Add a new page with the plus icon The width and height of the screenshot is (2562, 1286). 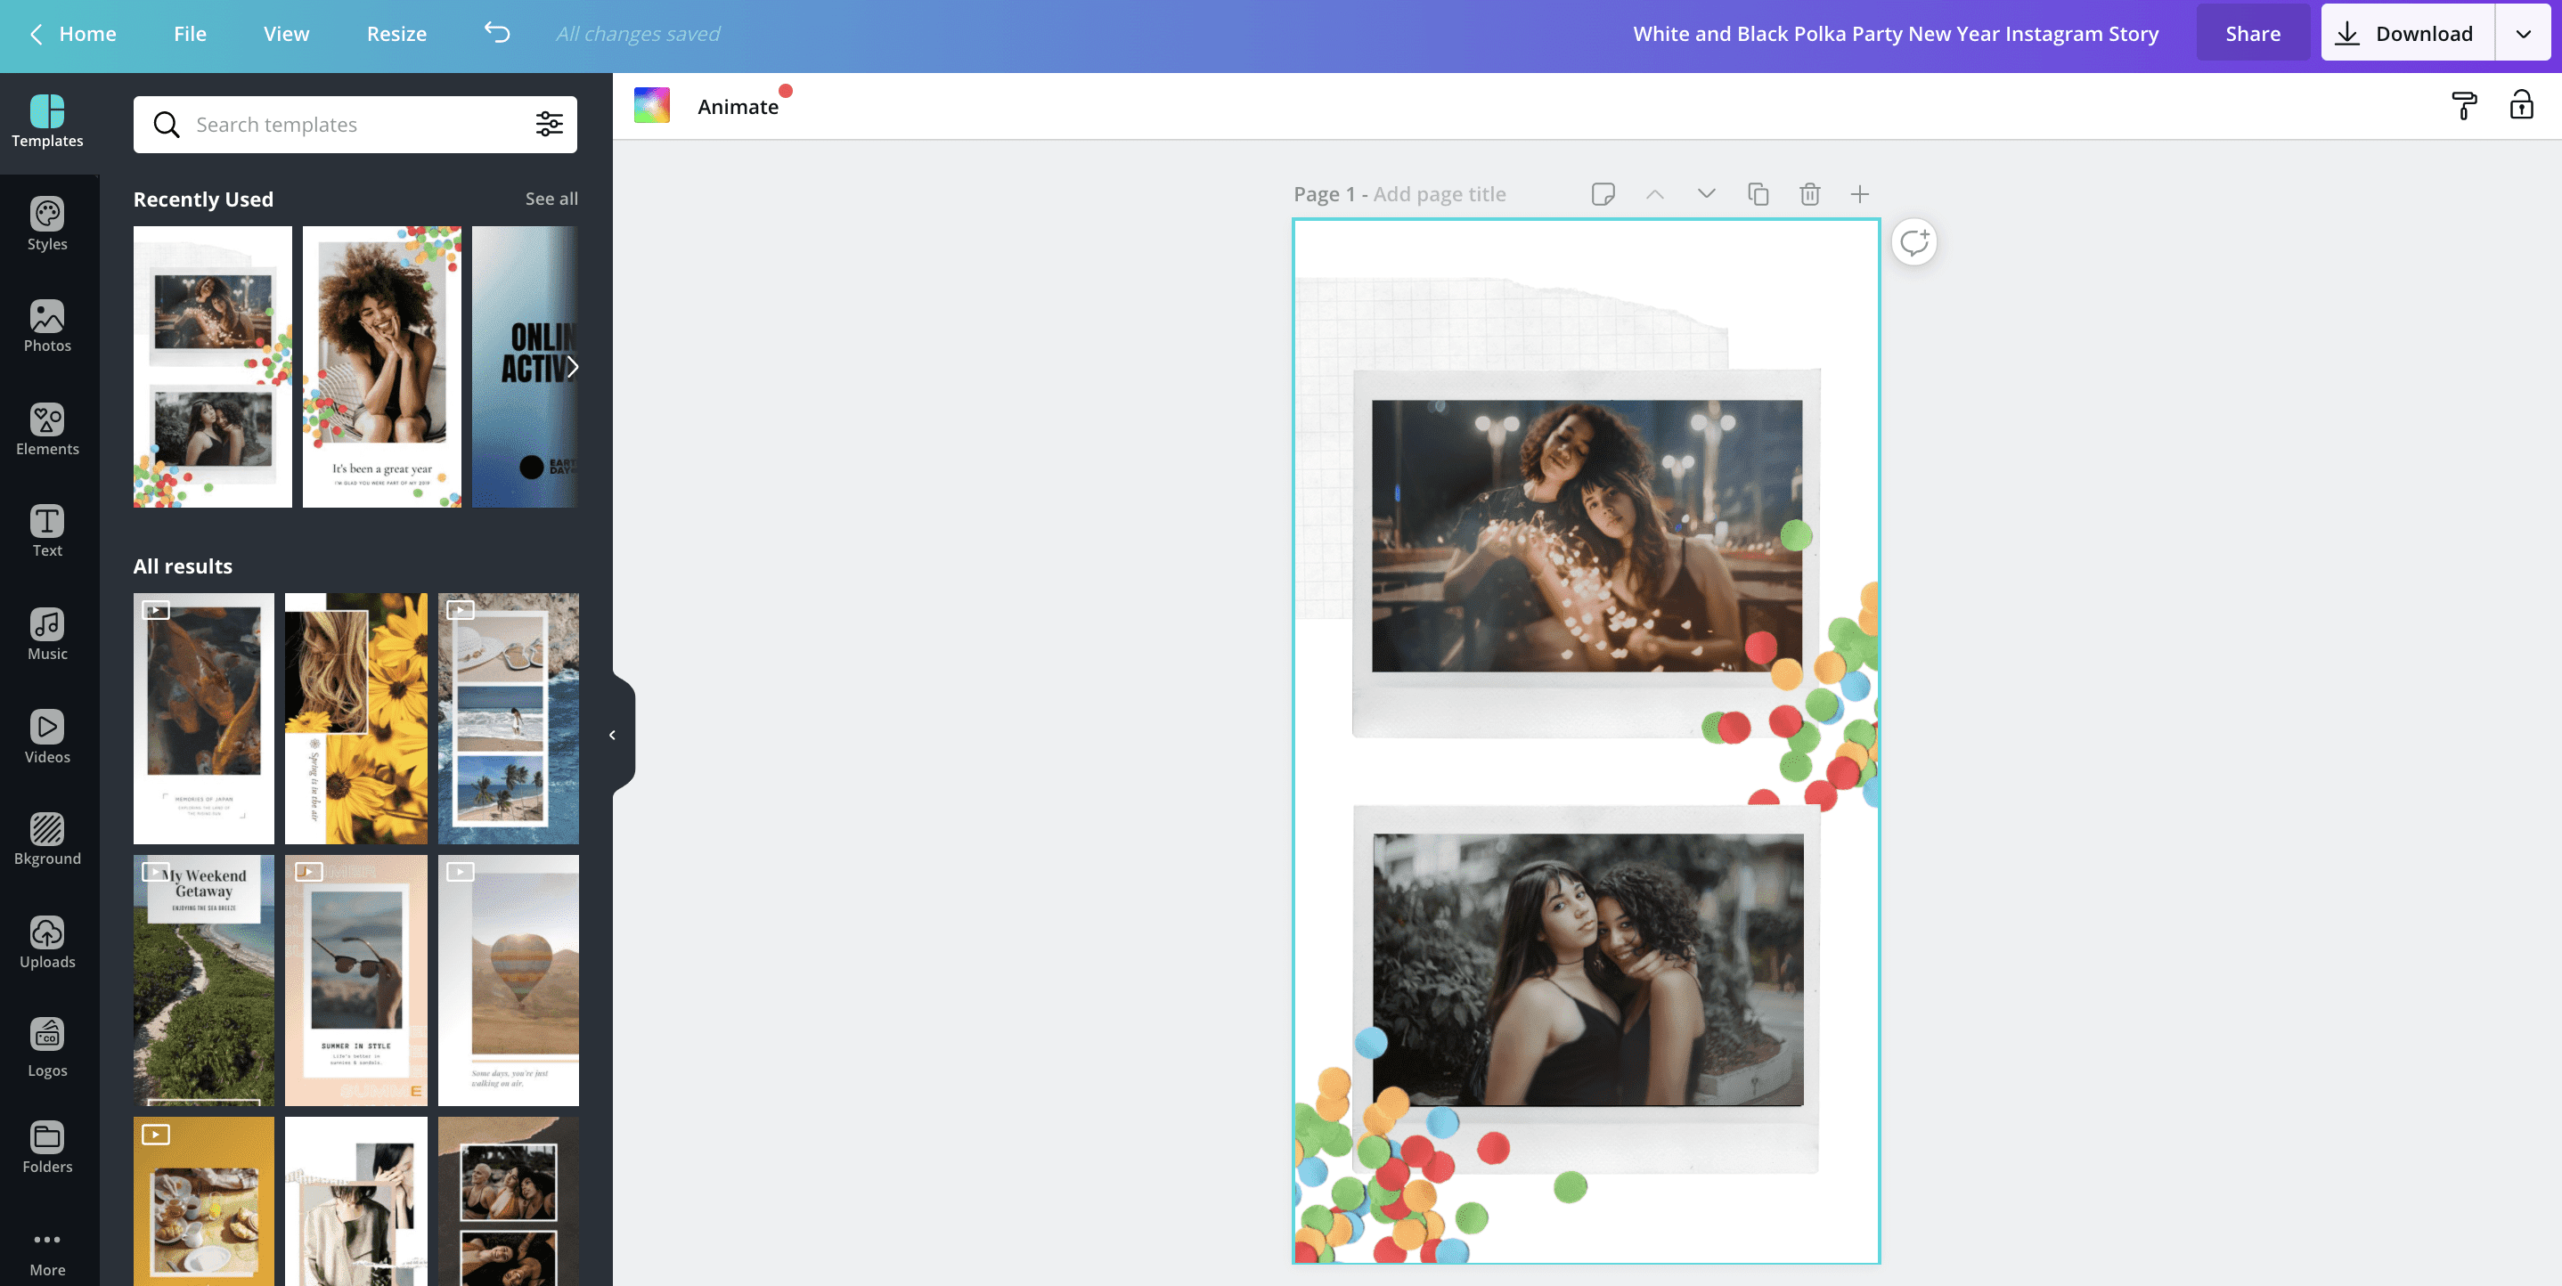coord(1859,194)
